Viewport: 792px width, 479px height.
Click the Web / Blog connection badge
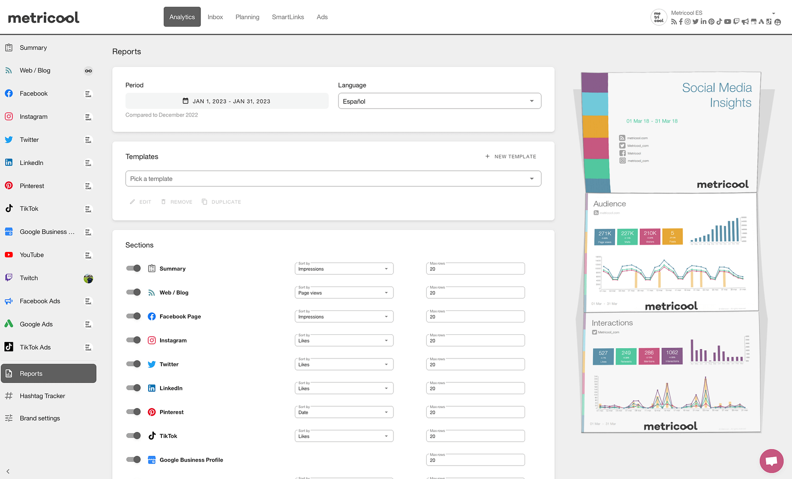pyautogui.click(x=88, y=71)
